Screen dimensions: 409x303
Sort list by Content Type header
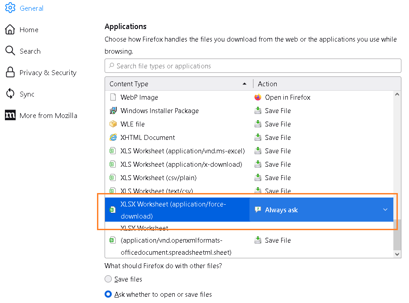coord(179,84)
